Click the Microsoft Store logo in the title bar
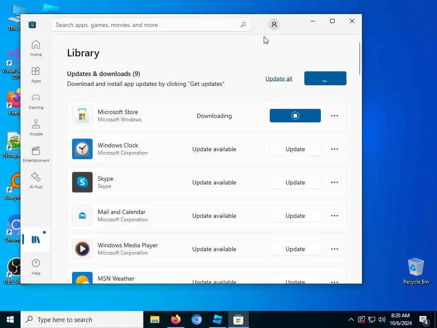Image resolution: width=437 pixels, height=328 pixels. [32, 25]
